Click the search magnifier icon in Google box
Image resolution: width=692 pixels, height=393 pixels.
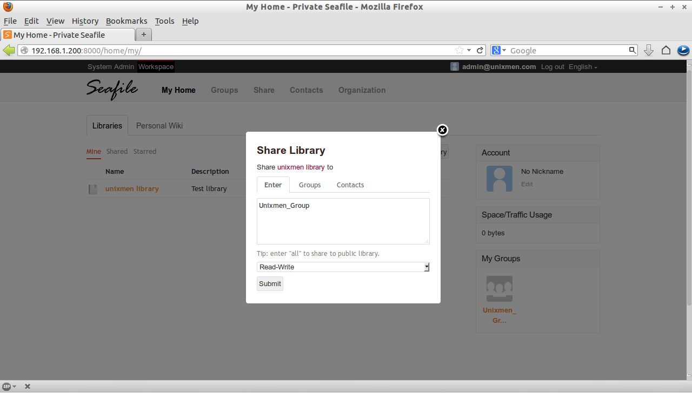pyautogui.click(x=633, y=50)
